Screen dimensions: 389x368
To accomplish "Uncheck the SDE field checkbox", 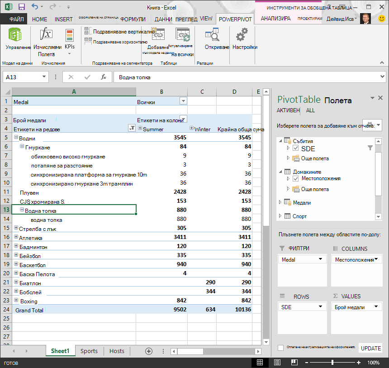I will point(296,148).
